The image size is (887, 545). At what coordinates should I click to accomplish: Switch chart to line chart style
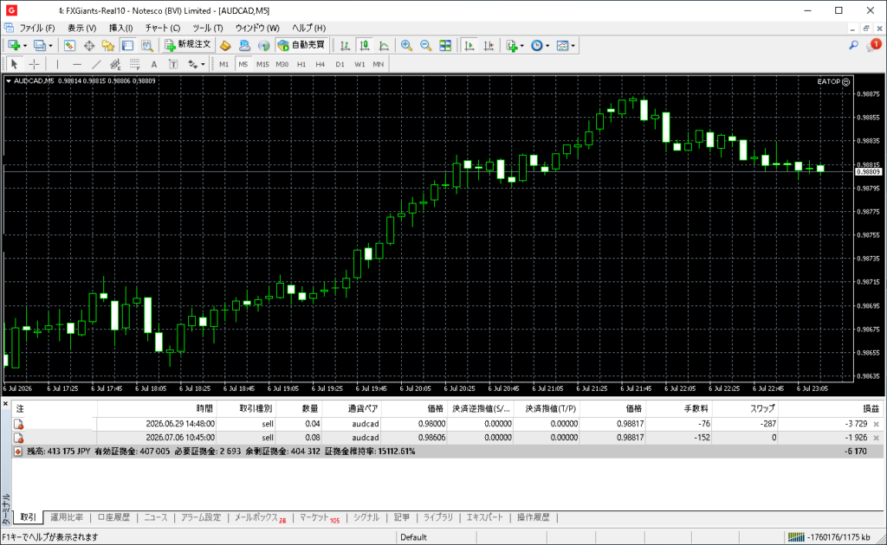[384, 46]
